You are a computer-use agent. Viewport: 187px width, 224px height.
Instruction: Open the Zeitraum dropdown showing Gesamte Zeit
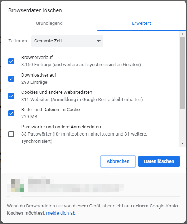(67, 41)
